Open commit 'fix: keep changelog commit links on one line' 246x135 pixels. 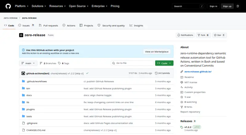tap(109, 102)
